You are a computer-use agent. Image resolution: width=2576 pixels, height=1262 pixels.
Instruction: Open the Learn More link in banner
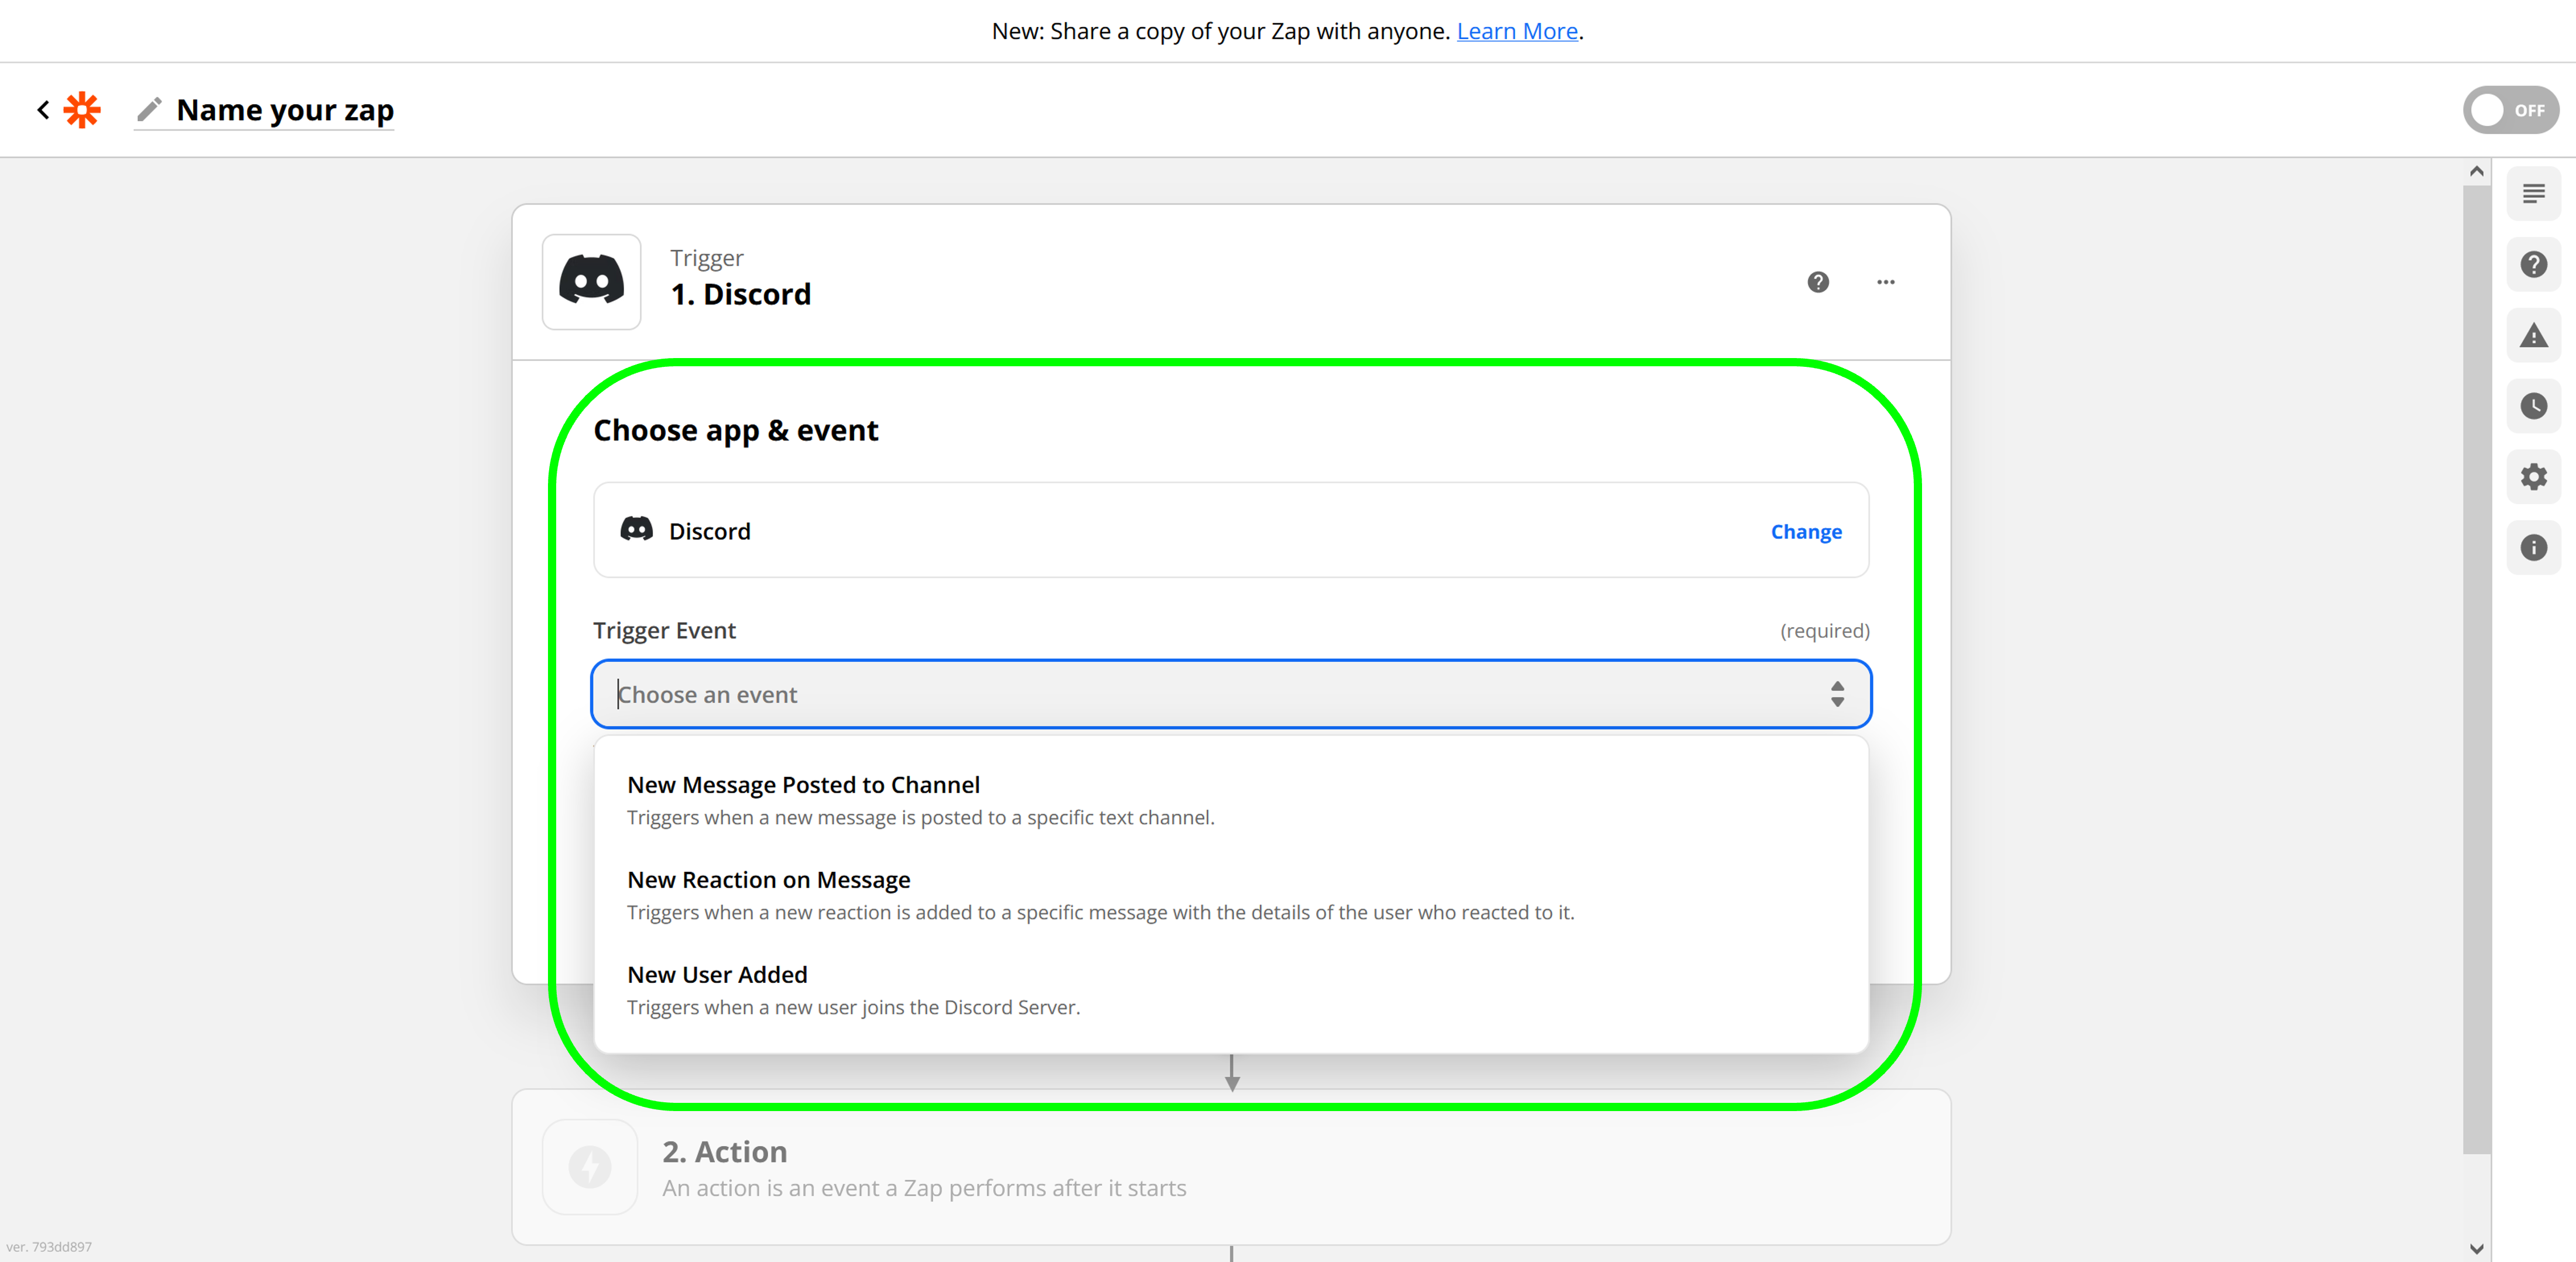tap(1516, 31)
